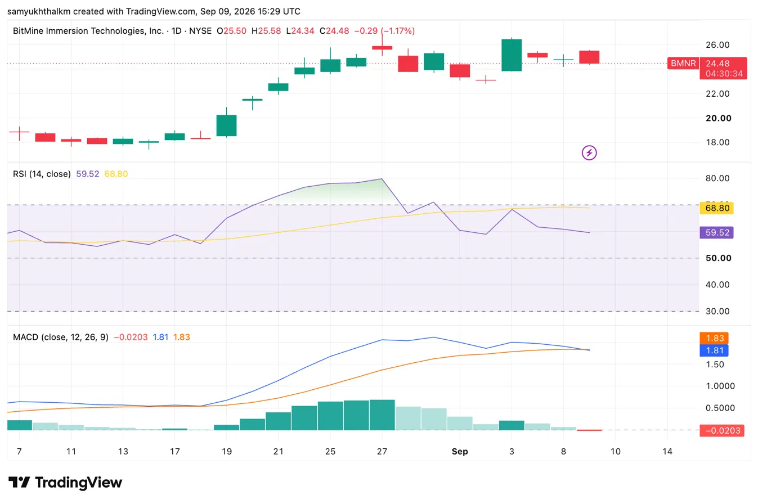
Task: Click the purple RSI value 59.52 in legend
Action: pyautogui.click(x=87, y=174)
